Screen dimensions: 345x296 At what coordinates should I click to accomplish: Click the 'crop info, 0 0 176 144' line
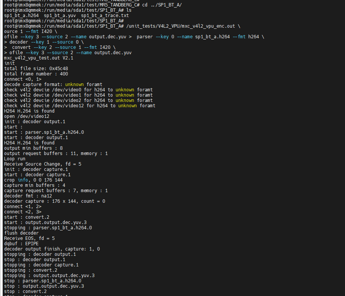[x=33, y=180]
